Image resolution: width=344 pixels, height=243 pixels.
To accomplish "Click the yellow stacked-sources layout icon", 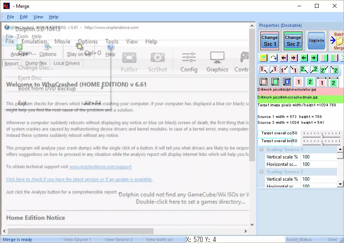I will click(264, 58).
